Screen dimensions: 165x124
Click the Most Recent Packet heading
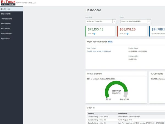[97, 42]
